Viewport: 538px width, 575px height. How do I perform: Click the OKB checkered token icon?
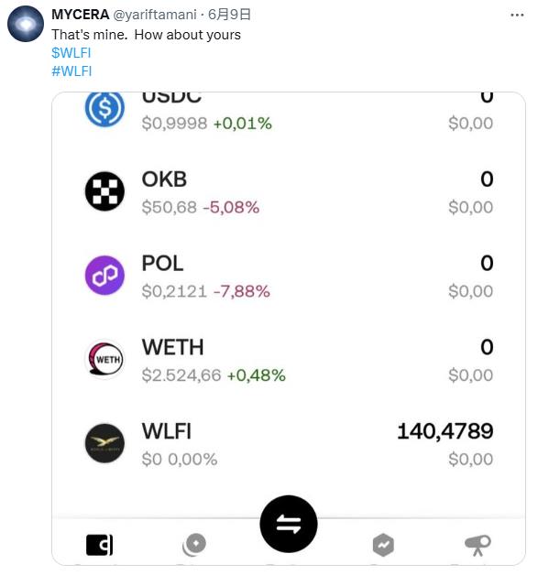104,191
